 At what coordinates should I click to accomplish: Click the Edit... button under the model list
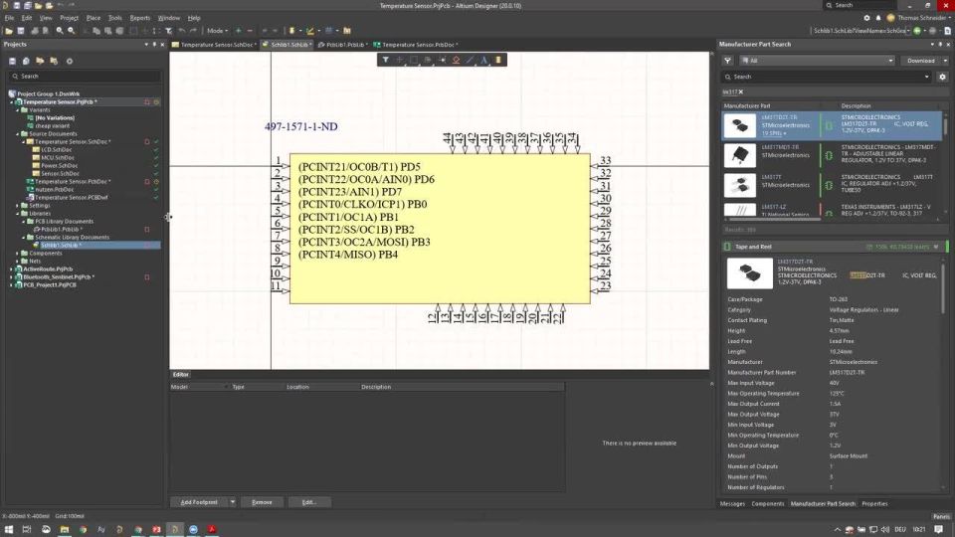pos(308,502)
